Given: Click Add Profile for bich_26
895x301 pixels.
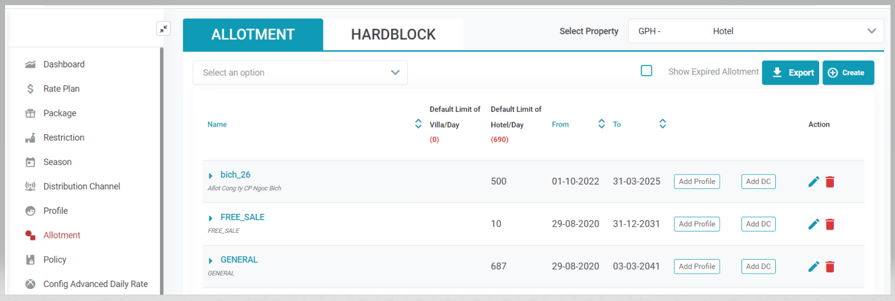Looking at the screenshot, I should [697, 181].
